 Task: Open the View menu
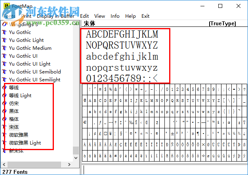(x=99, y=16)
